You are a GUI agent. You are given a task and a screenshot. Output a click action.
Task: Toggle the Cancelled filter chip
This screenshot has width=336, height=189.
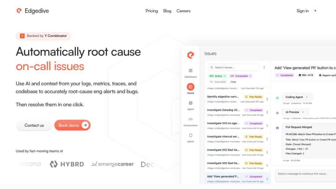coord(217,82)
